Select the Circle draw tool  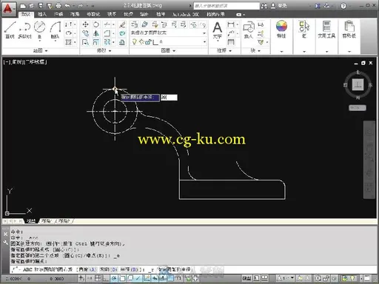click(x=39, y=30)
